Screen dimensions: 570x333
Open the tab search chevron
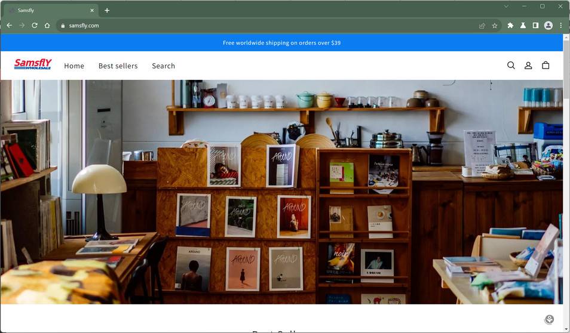click(x=506, y=6)
